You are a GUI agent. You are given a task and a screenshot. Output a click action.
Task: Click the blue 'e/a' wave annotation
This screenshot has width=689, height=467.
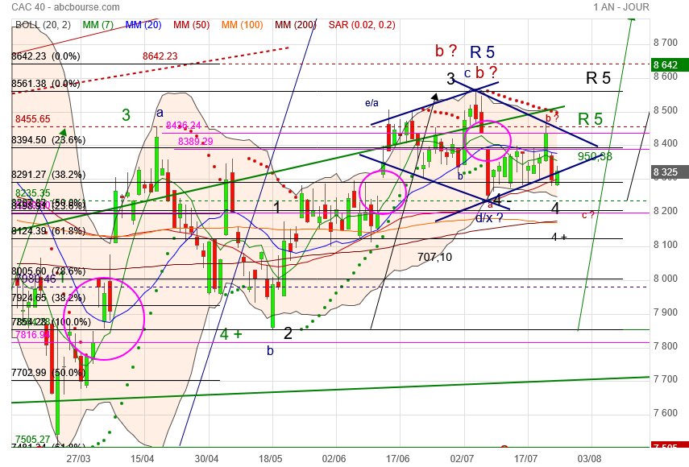click(371, 103)
